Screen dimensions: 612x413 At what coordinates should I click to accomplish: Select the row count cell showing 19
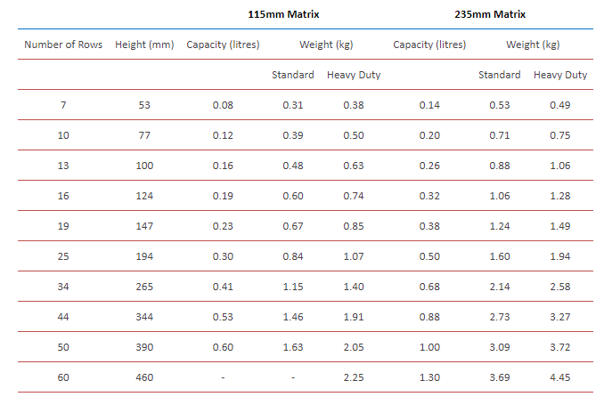coord(63,226)
